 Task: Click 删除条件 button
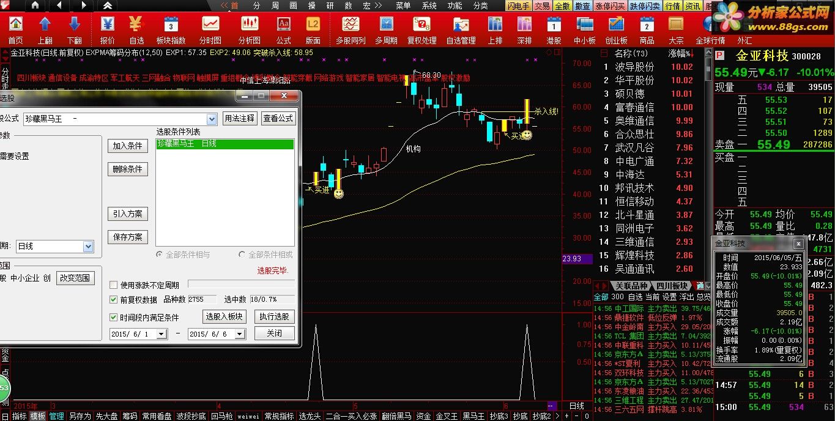127,170
